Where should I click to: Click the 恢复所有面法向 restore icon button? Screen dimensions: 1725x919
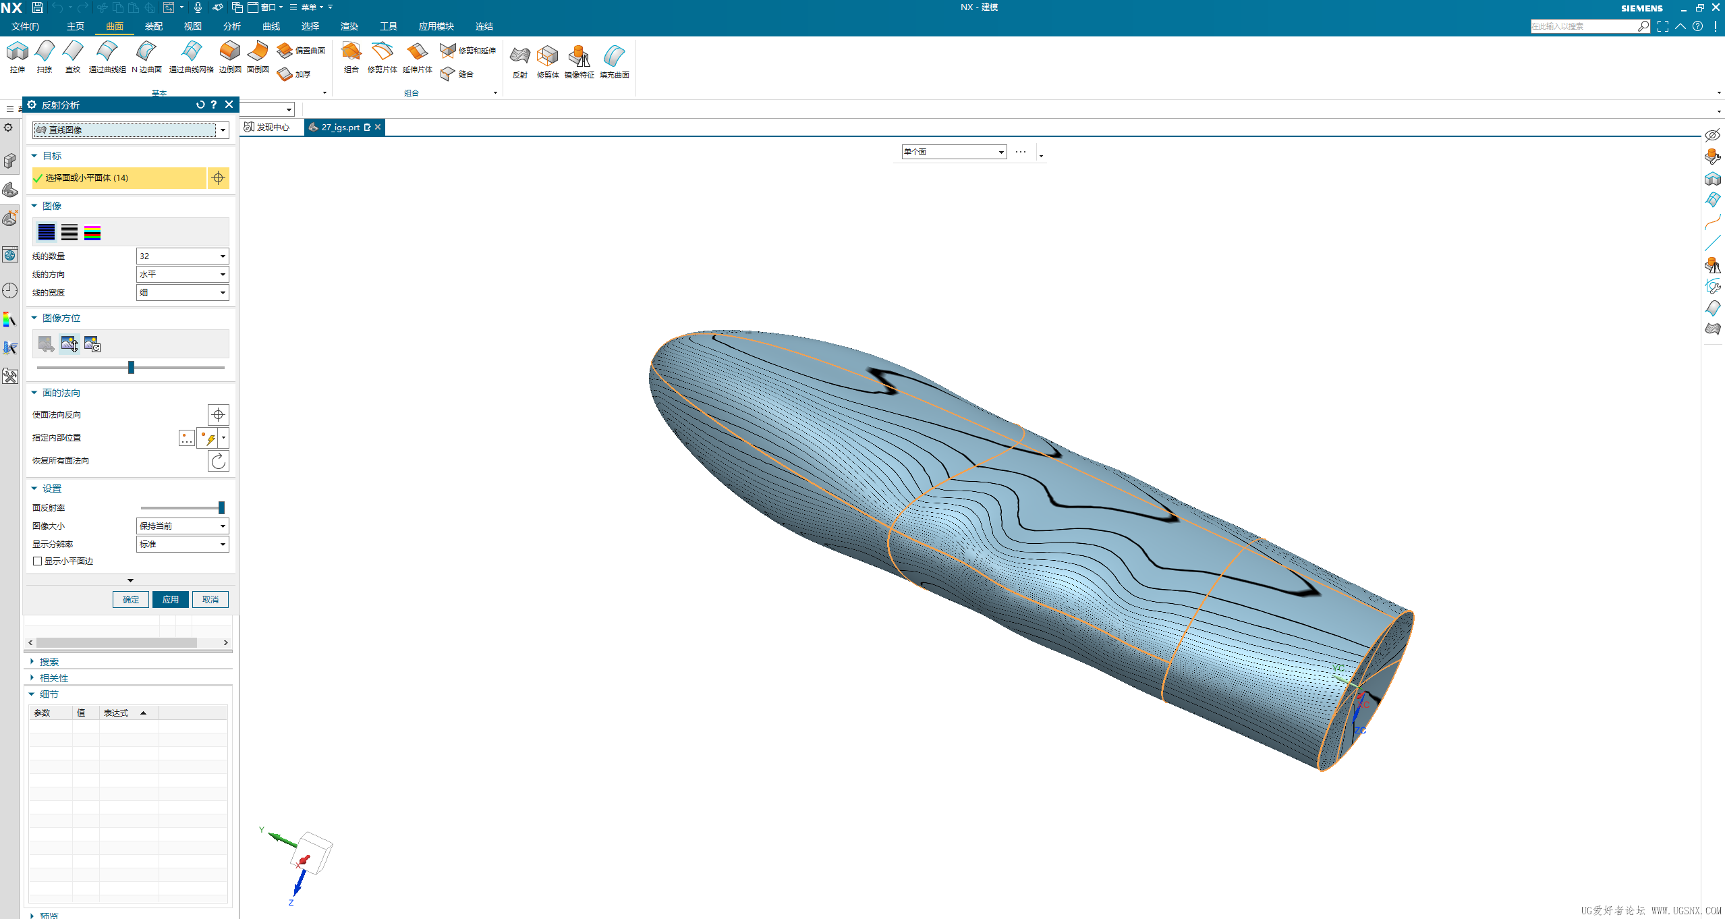click(218, 461)
